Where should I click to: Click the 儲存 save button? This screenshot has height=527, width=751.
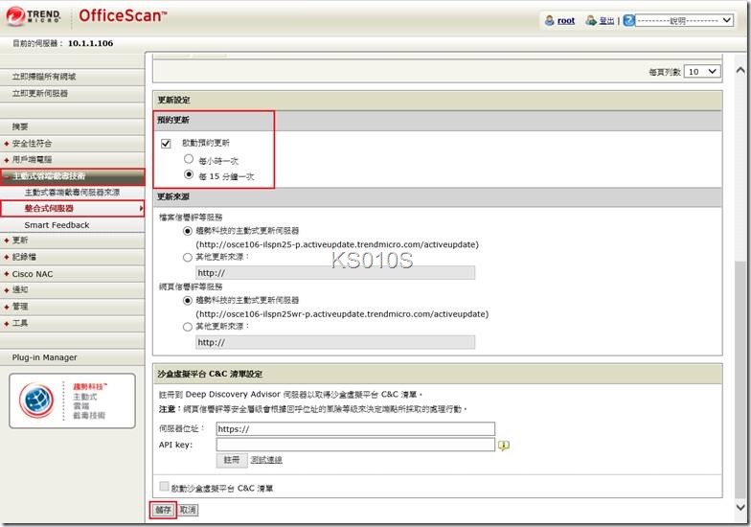[163, 510]
